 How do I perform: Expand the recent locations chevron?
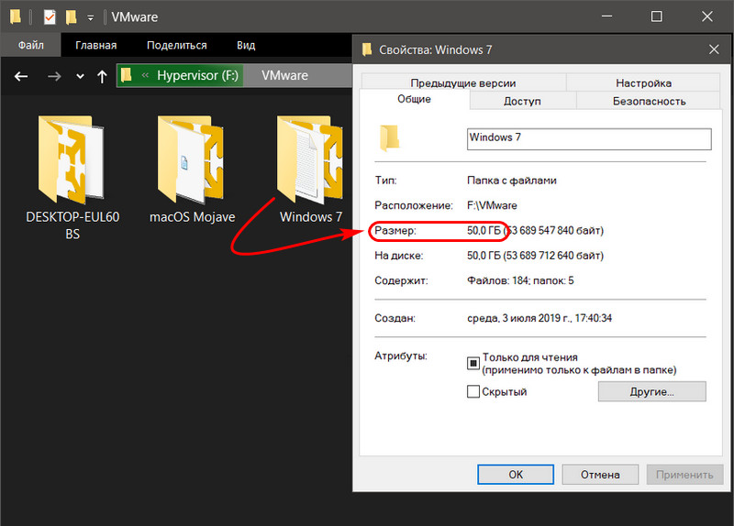[x=80, y=76]
